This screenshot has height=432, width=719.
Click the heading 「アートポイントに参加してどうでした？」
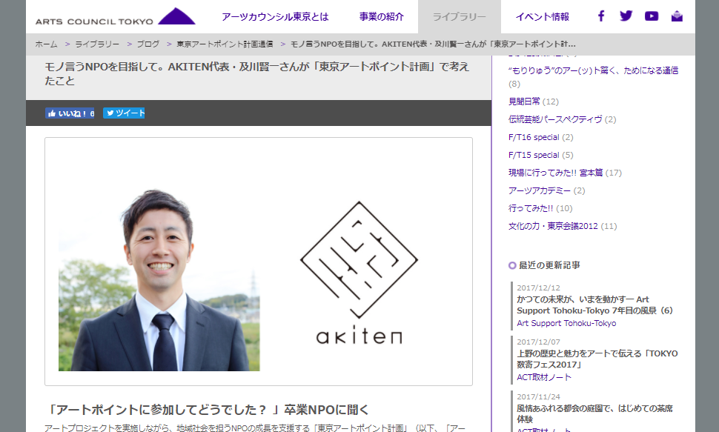[207, 410]
